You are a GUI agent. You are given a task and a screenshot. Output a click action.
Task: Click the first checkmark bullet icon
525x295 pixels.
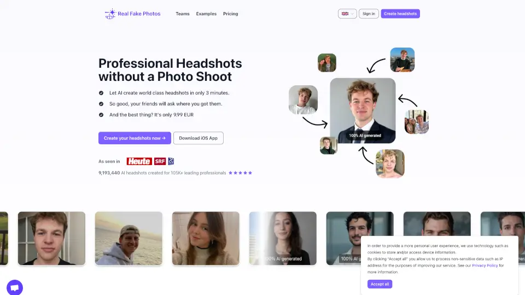point(101,93)
